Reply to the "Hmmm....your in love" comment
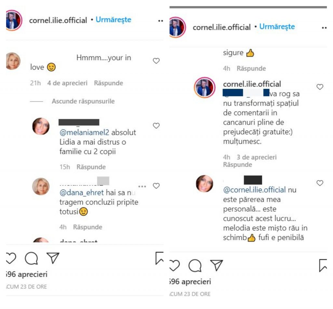333x309 pixels. coord(108,83)
